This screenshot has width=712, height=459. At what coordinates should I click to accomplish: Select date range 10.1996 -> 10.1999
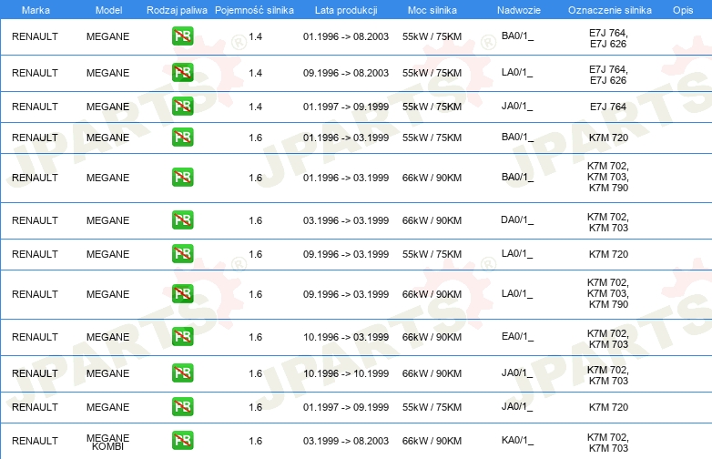pyautogui.click(x=346, y=373)
